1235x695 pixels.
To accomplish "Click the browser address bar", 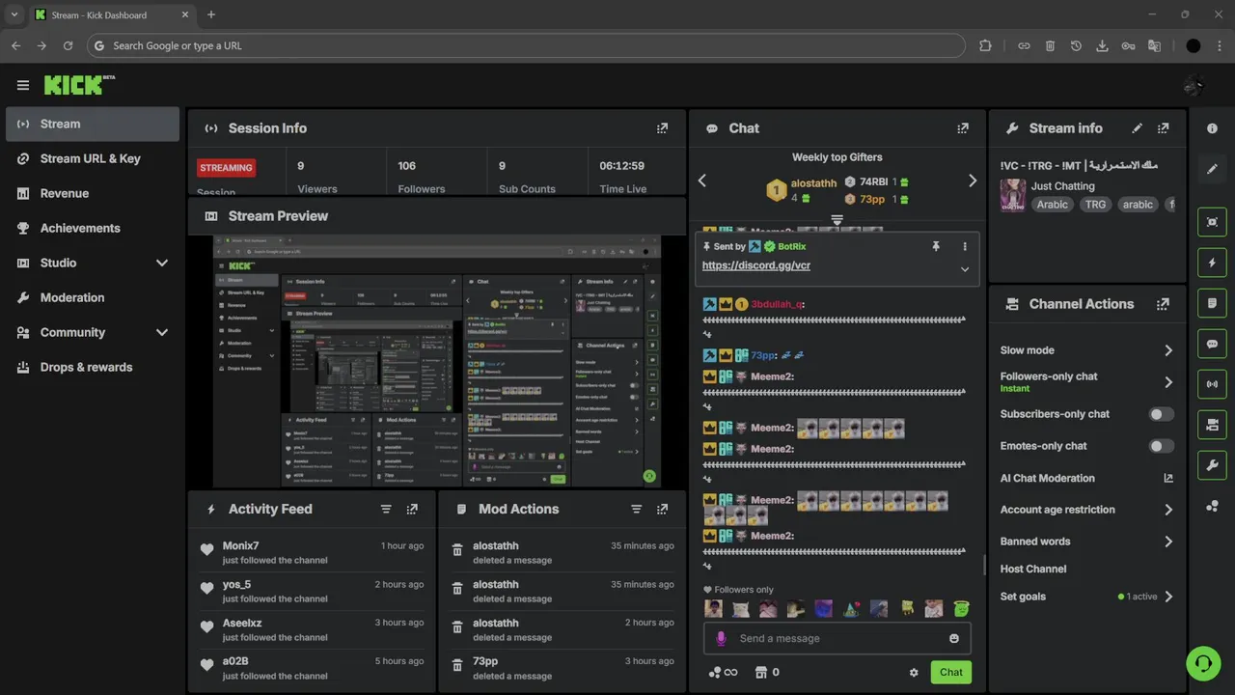I will click(526, 45).
